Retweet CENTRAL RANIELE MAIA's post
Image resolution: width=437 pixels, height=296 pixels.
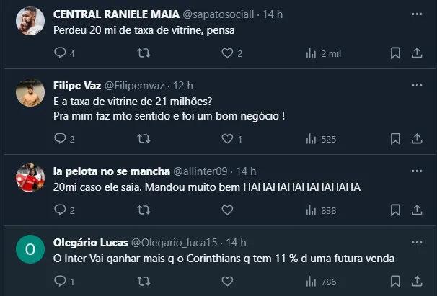[144, 53]
